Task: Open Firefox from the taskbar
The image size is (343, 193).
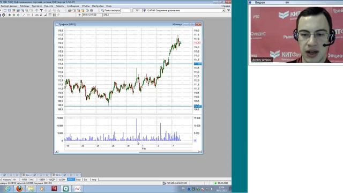Action: (x=19, y=189)
